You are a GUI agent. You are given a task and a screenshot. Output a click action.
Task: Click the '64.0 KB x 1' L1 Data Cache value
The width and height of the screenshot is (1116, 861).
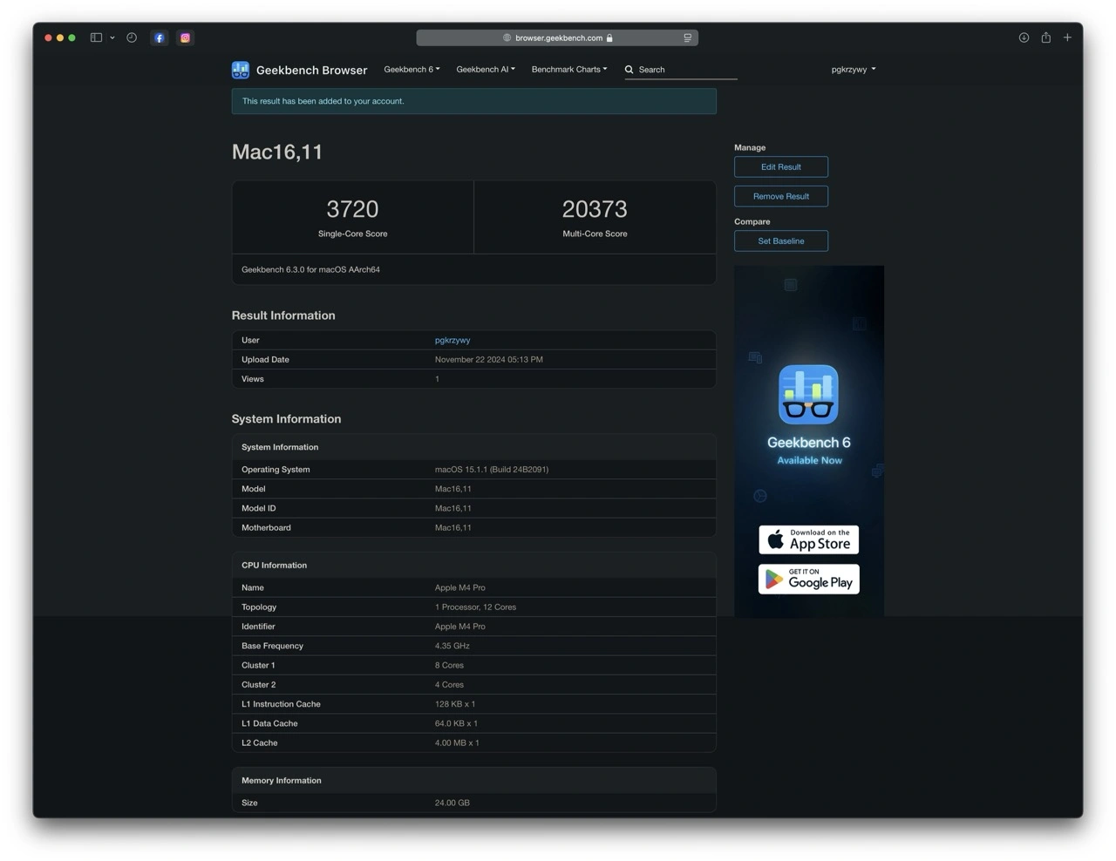pos(456,723)
